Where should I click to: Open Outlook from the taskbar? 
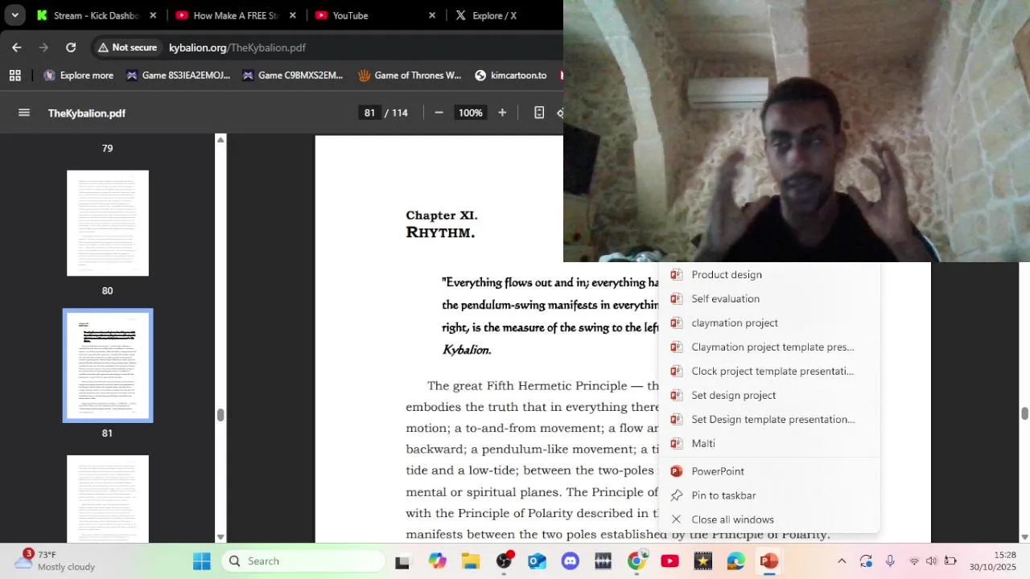(x=537, y=561)
